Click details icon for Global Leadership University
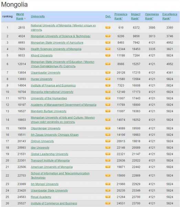This screenshot has height=207, width=180. click(108, 154)
